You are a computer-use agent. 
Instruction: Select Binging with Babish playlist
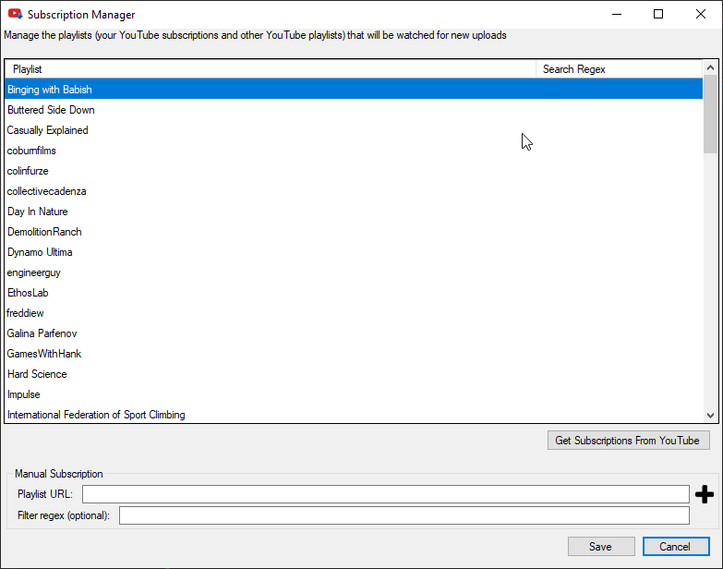click(x=354, y=90)
